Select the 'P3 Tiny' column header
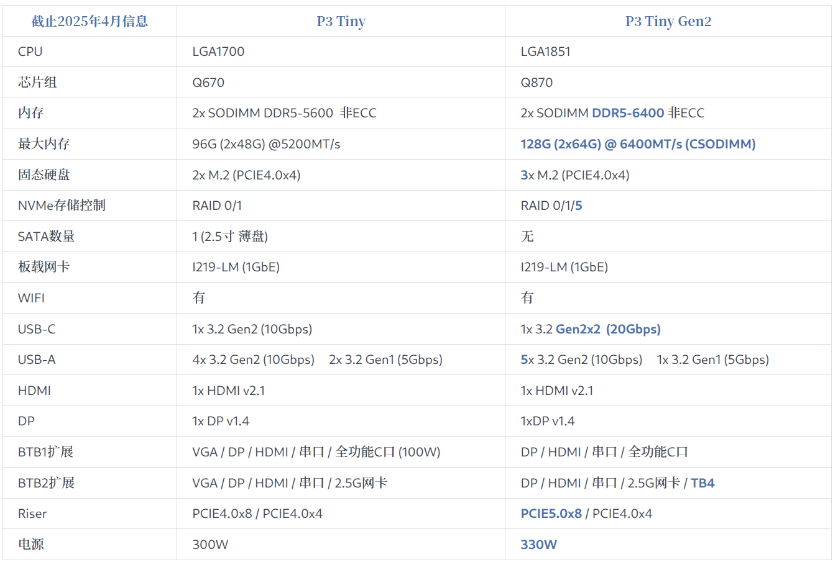 341,21
